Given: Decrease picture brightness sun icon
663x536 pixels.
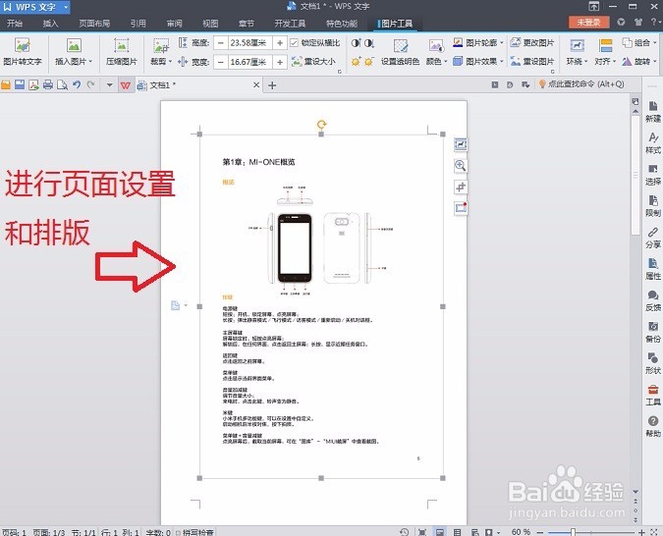Looking at the screenshot, I should [x=369, y=62].
